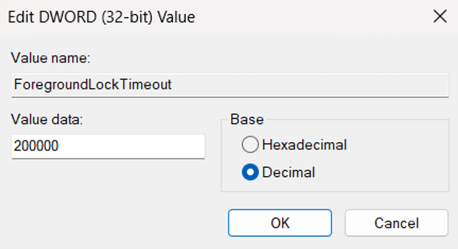Click the "Edit DWORD (32-bit) Value" title text
Viewport: 458px width, 249px height.
[102, 17]
